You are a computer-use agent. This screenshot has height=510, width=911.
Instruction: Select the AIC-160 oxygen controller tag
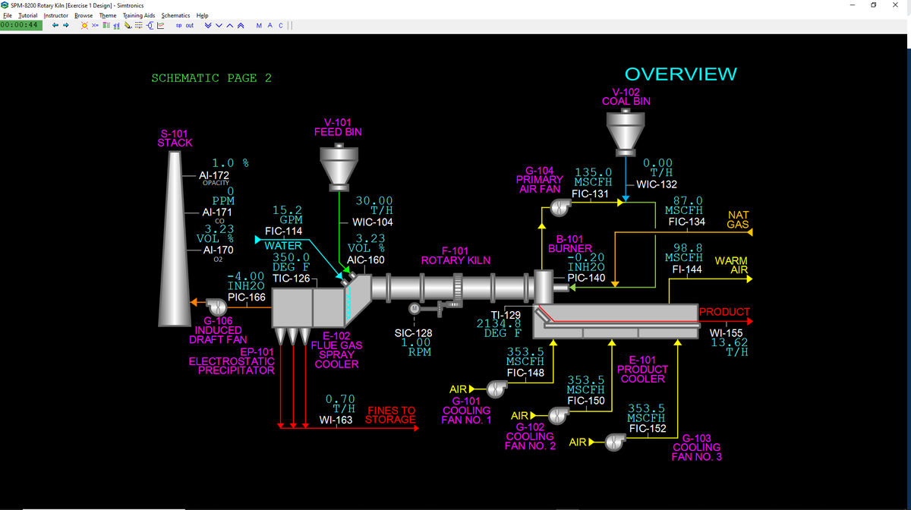pyautogui.click(x=366, y=260)
